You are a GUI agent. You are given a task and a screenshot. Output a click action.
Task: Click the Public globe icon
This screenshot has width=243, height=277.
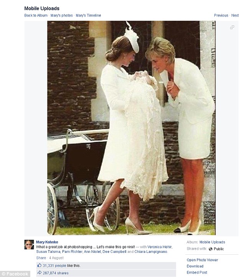(x=210, y=249)
